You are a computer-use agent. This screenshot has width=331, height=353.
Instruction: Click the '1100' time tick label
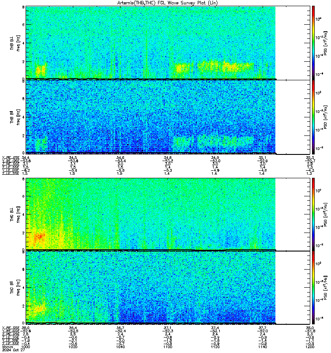click(x=168, y=347)
